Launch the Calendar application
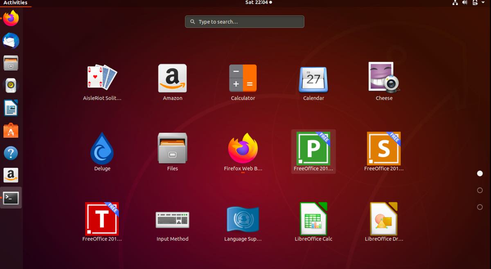The image size is (491, 269). 313,78
